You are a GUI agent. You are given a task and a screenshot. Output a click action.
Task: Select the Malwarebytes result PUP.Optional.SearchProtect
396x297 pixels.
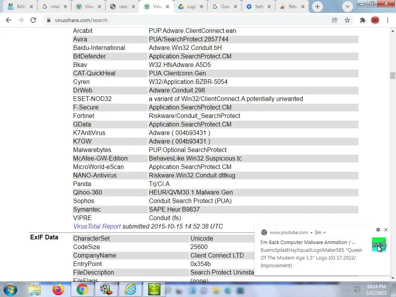188,150
